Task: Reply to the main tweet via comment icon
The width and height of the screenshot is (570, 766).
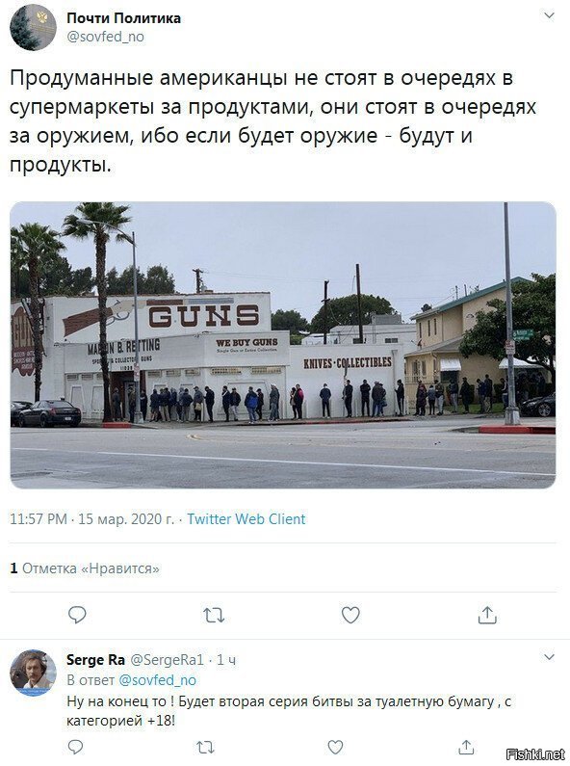Action: coord(77,615)
